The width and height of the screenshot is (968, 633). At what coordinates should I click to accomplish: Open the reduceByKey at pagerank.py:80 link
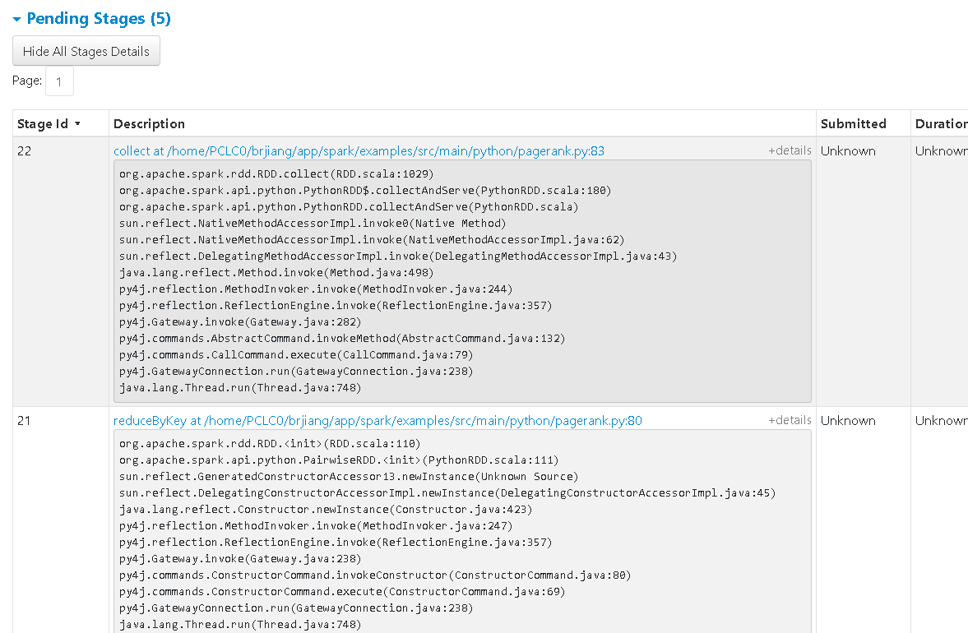[x=377, y=421]
